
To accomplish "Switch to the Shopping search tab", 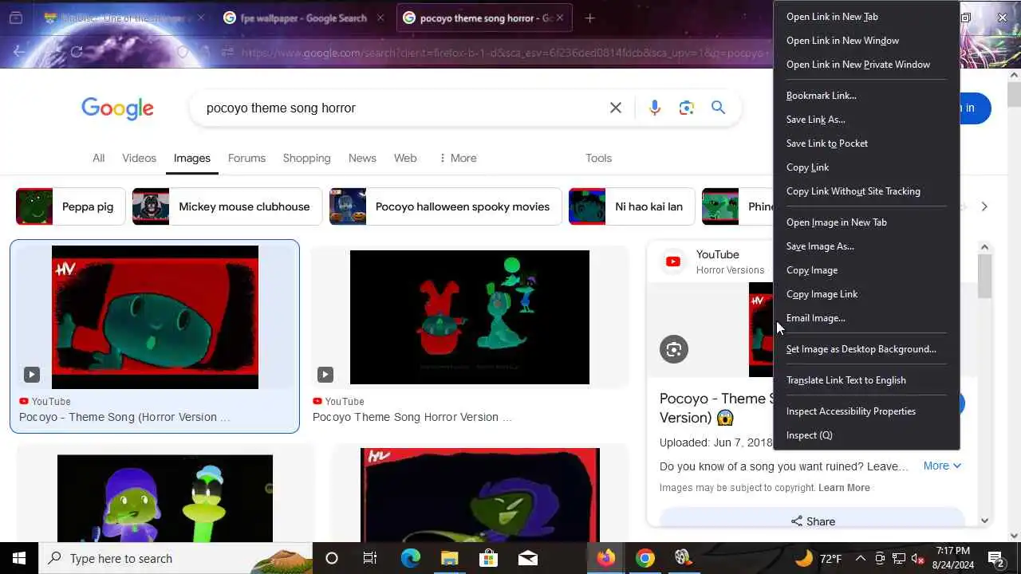I will coord(306,158).
